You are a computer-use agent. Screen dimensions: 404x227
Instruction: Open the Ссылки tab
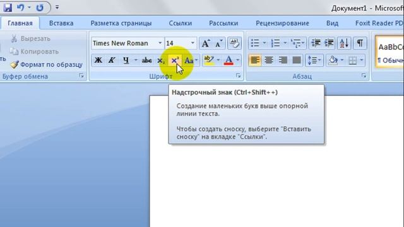pos(181,23)
